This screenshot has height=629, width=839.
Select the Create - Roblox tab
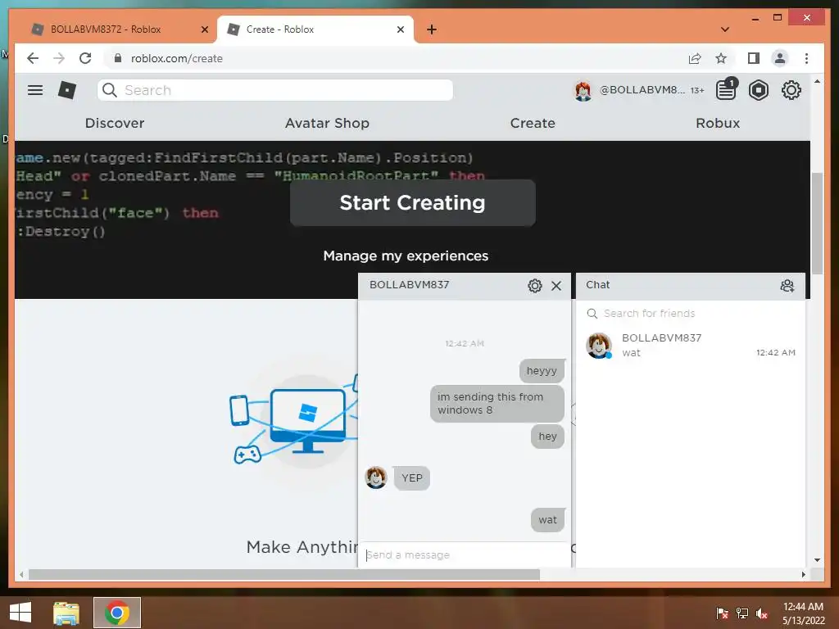315,29
